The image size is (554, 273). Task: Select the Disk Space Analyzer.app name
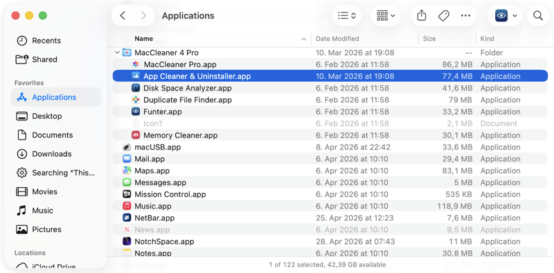click(187, 88)
